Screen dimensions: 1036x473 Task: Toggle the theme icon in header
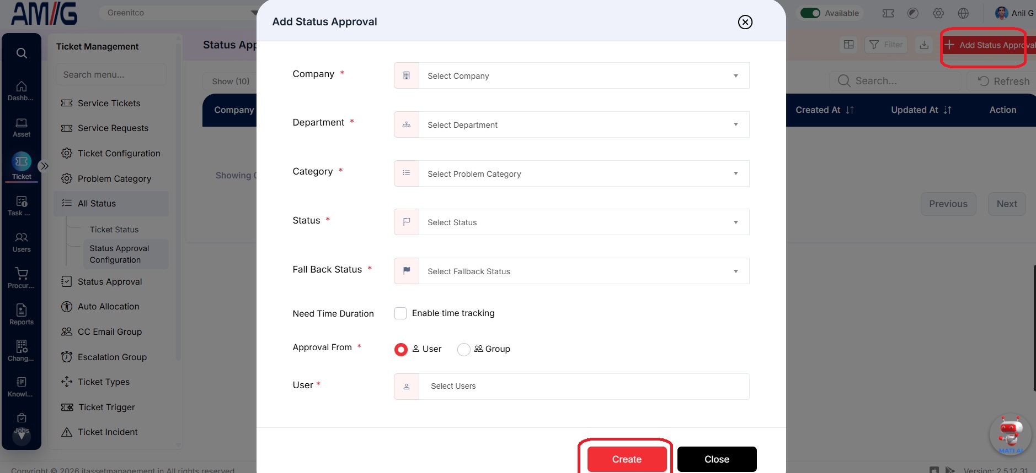coord(913,13)
